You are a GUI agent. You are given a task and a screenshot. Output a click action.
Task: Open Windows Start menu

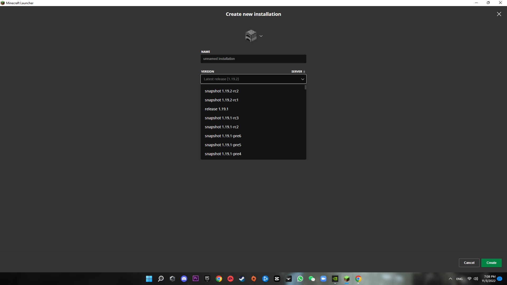pos(149,279)
